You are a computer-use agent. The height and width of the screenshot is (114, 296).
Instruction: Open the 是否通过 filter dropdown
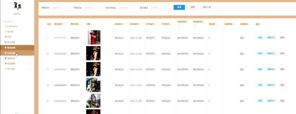(160, 8)
